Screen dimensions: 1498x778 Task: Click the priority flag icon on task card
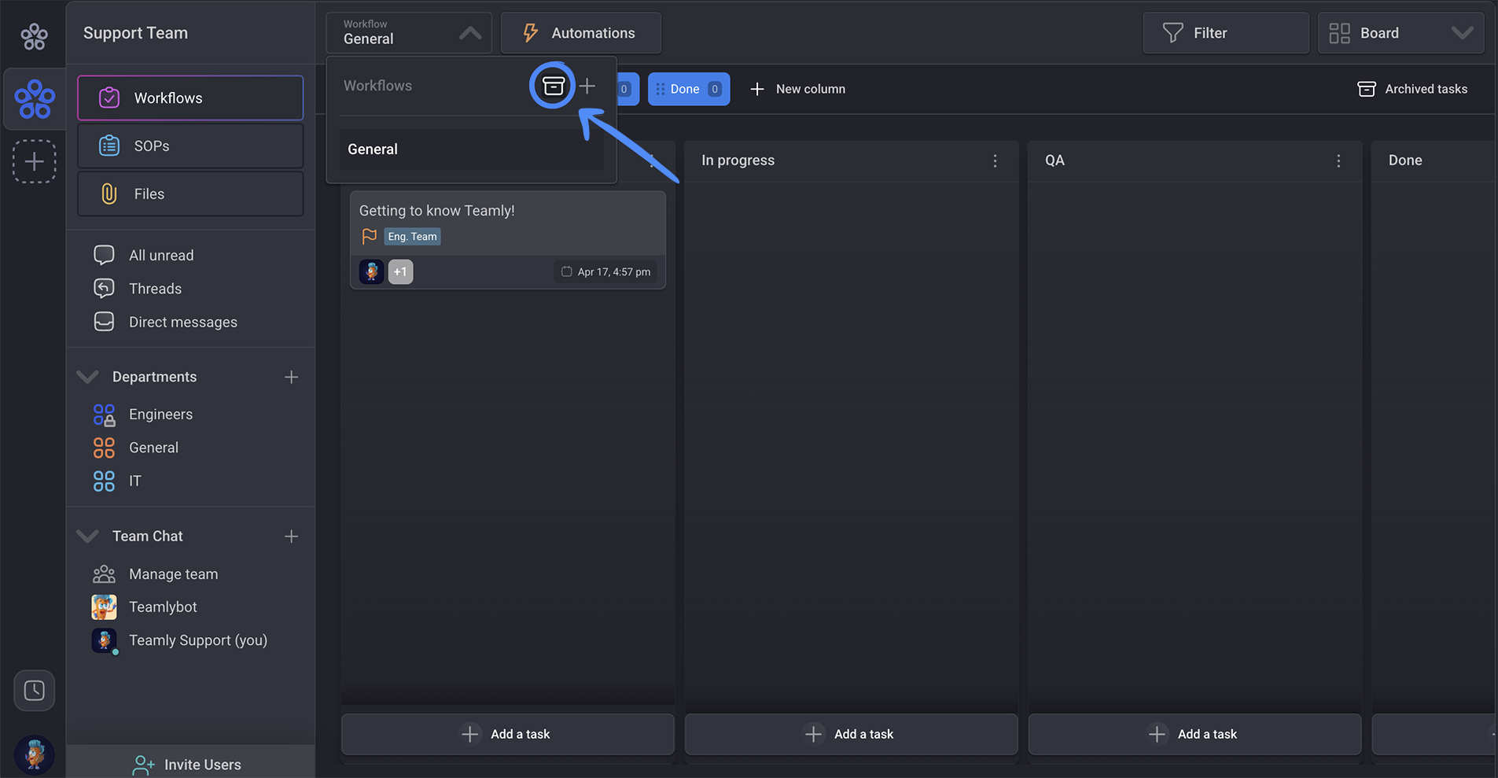369,236
